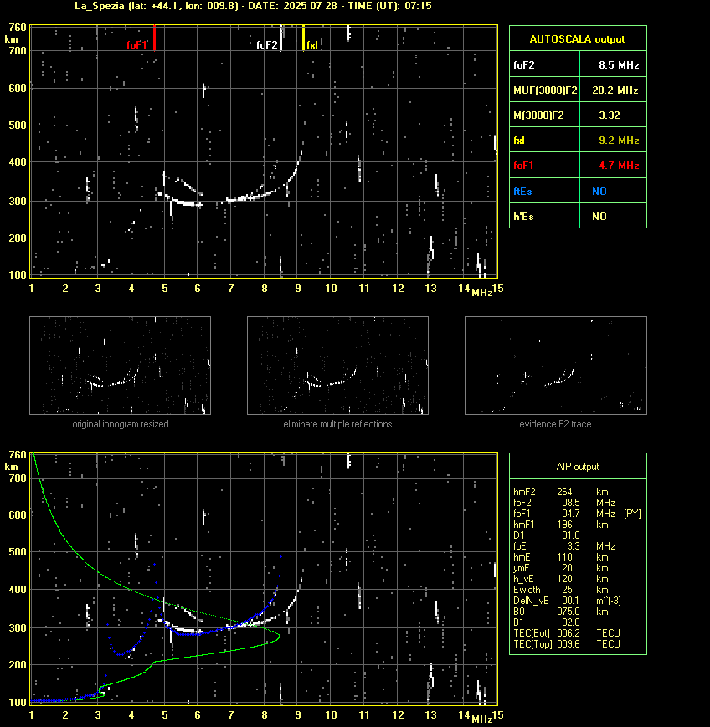Select the TEC[Top] 009.6 TECU value

point(569,644)
